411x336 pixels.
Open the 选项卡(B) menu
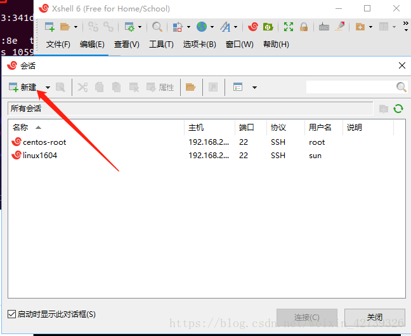click(x=199, y=44)
